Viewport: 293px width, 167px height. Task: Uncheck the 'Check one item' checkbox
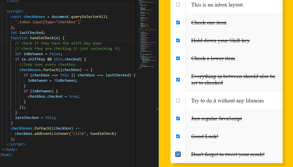point(178,23)
